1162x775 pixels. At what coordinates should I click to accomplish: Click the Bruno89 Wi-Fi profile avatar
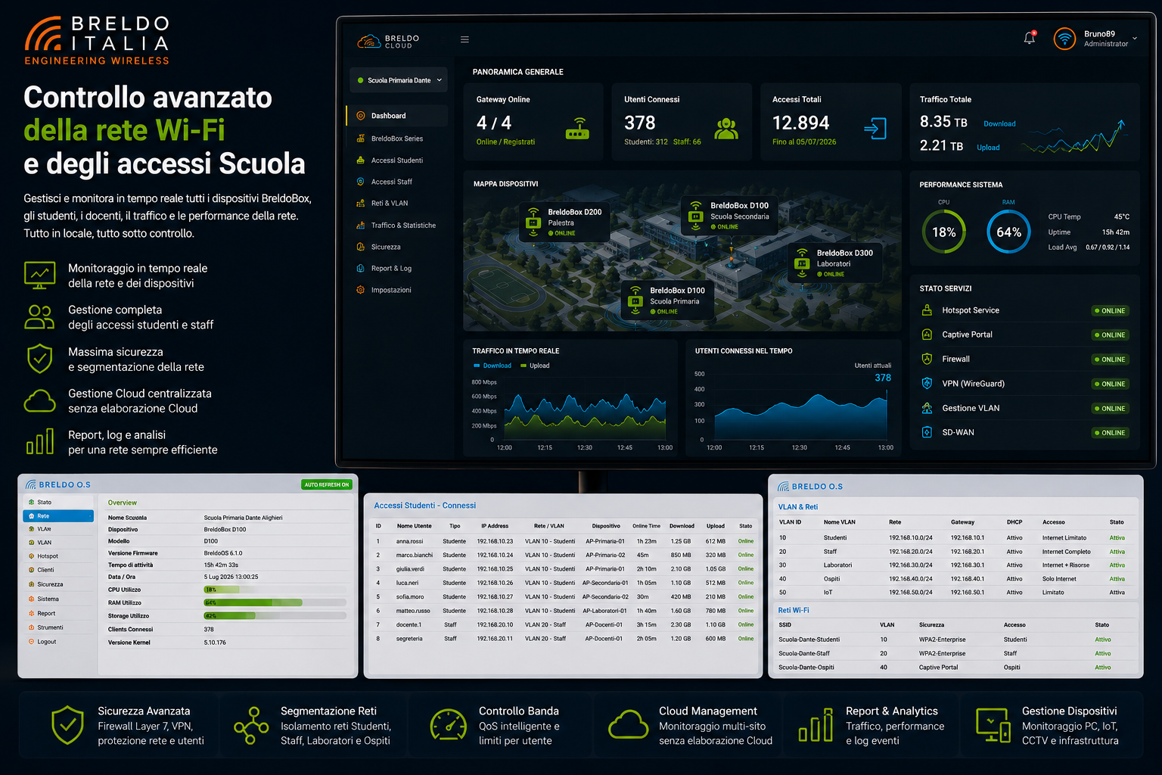(1064, 39)
